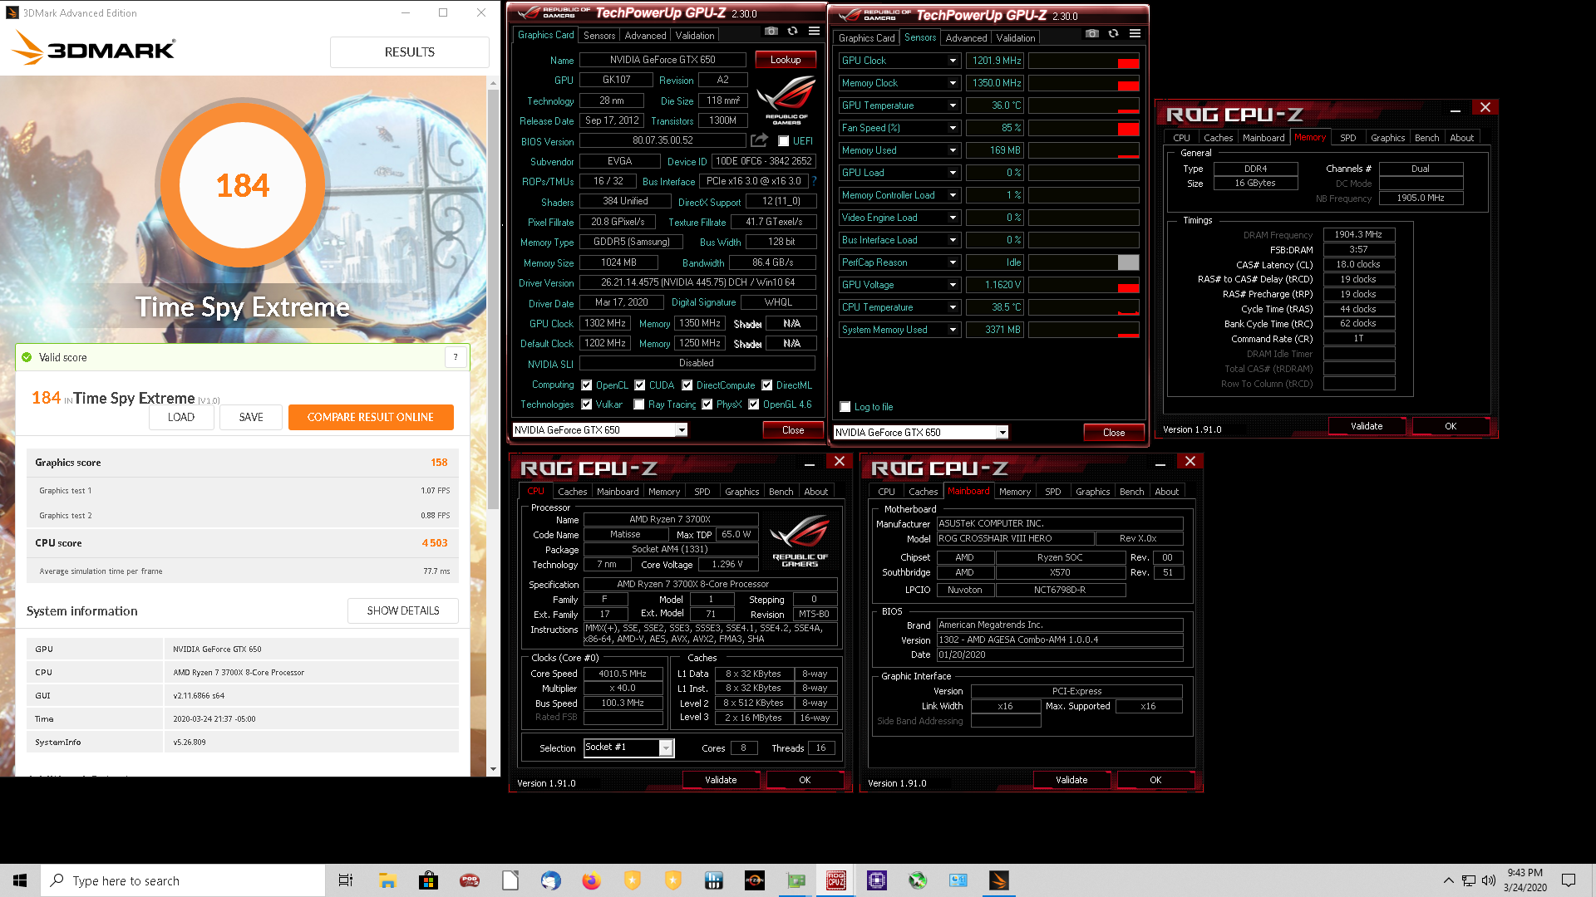Enable Log to file in Sensors window
1596x897 pixels.
click(845, 407)
